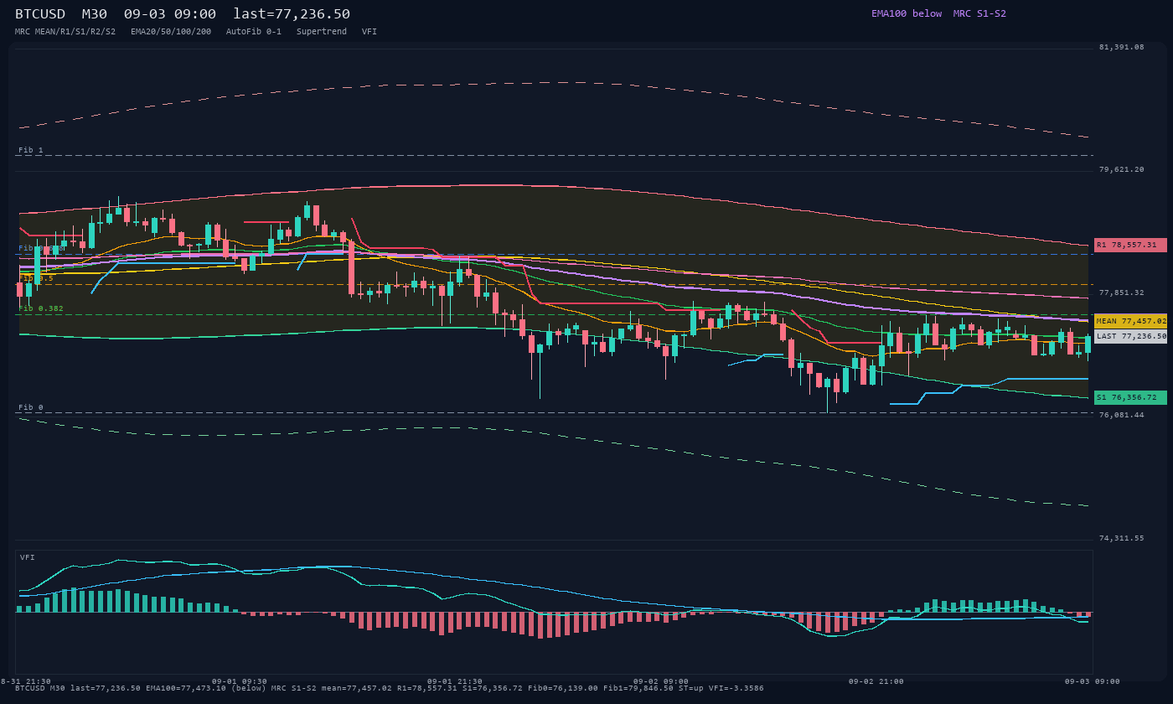The width and height of the screenshot is (1173, 704).
Task: Click the 09-03 09:00 time axis label
Action: coord(1093,681)
